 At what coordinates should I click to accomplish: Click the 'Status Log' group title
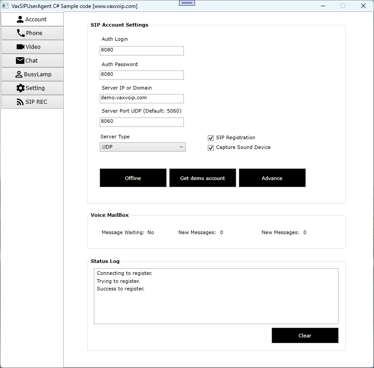tap(105, 261)
